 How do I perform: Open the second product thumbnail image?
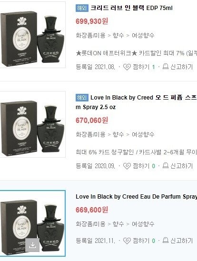pos(33,124)
